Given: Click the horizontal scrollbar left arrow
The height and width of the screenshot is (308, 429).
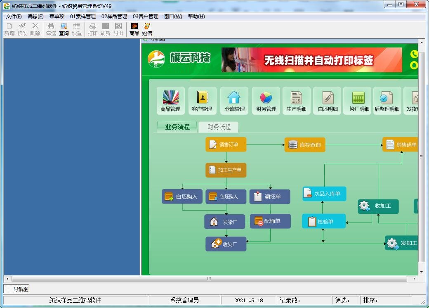Looking at the screenshot, I should [7, 279].
